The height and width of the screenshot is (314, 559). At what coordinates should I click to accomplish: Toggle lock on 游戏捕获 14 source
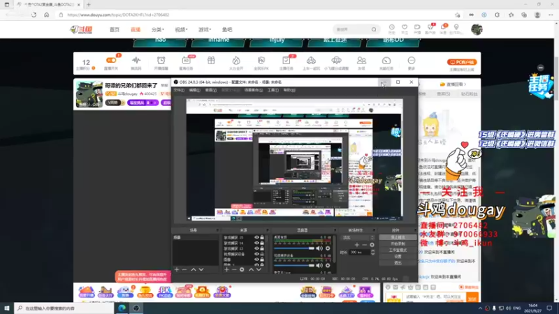click(x=262, y=243)
